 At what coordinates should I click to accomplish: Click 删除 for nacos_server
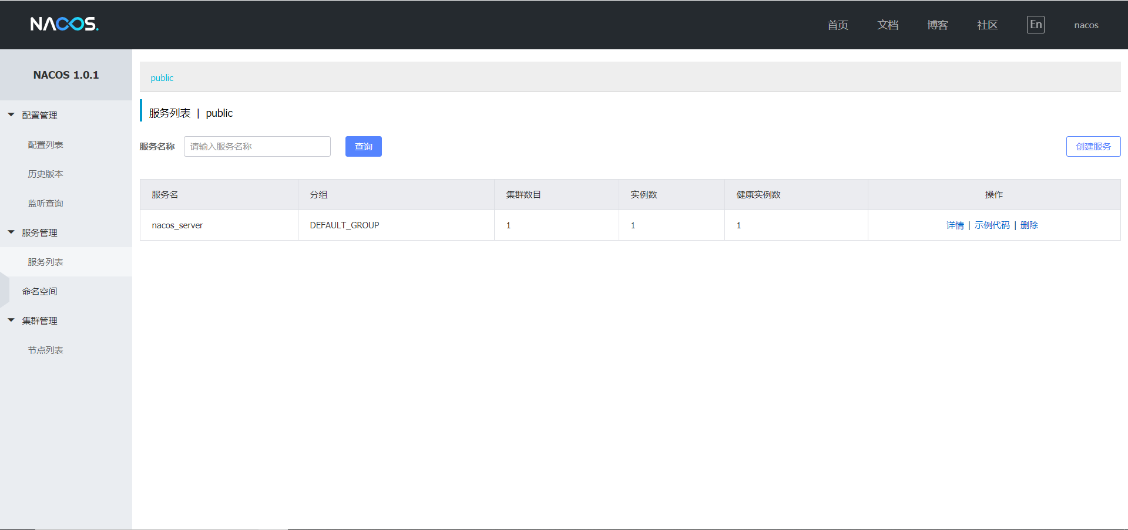click(1029, 225)
